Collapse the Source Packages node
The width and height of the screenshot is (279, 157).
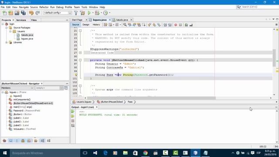click(x=7, y=27)
